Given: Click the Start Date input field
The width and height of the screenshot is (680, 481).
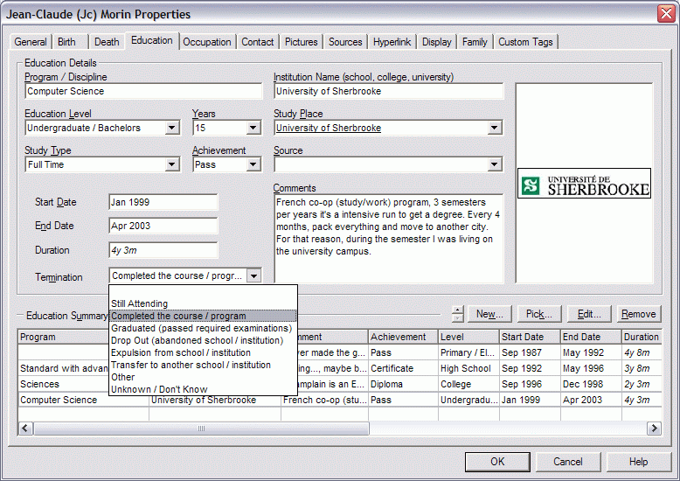Looking at the screenshot, I should (x=163, y=202).
